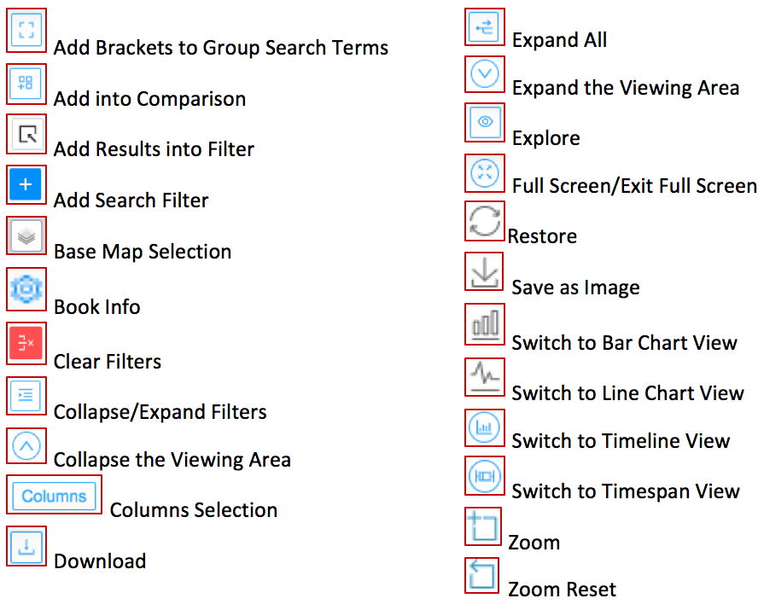This screenshot has width=764, height=610.
Task: Click the Add Results into Filter icon
Action: click(x=26, y=134)
